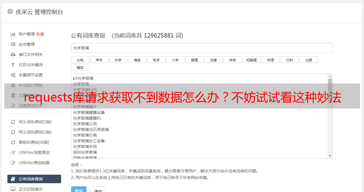Select the 精密 tag button
Viewport: 364px width, 192px height.
pos(80,67)
